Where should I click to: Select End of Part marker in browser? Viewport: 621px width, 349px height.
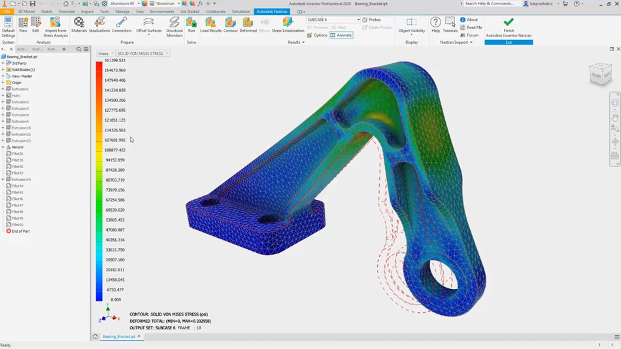[x=18, y=231]
